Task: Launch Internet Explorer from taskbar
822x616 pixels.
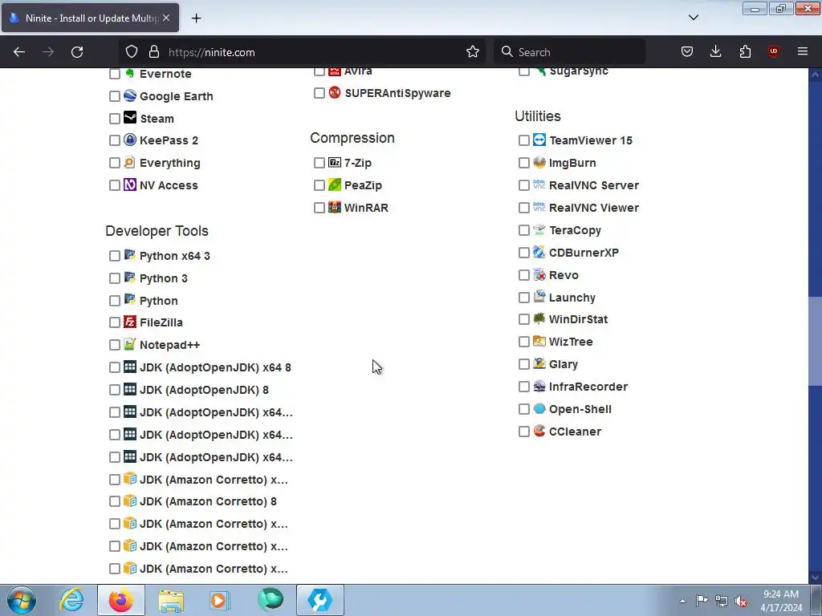Action: point(71,600)
